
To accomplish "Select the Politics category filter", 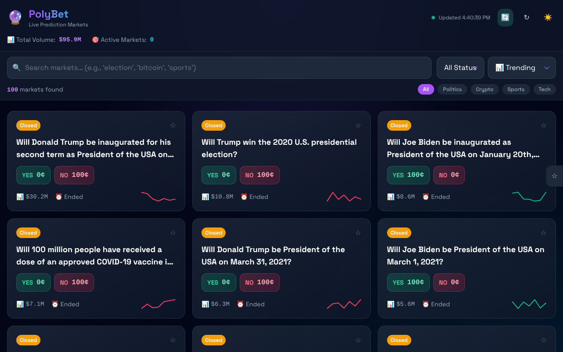I will (x=452, y=89).
